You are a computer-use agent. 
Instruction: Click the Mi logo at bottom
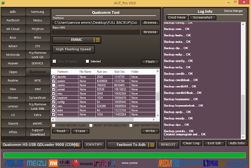tap(53, 163)
